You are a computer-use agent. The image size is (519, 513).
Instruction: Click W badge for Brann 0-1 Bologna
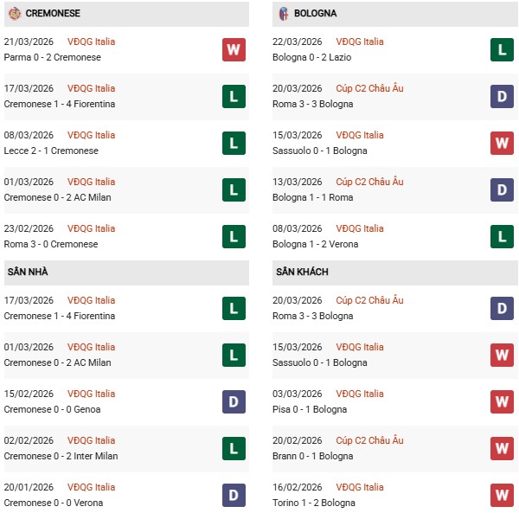502,448
